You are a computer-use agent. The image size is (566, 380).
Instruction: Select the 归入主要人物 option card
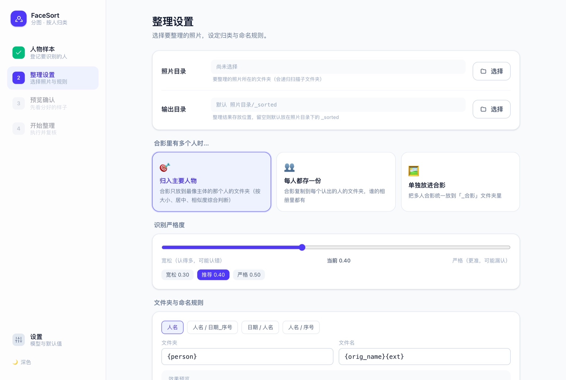pyautogui.click(x=212, y=182)
